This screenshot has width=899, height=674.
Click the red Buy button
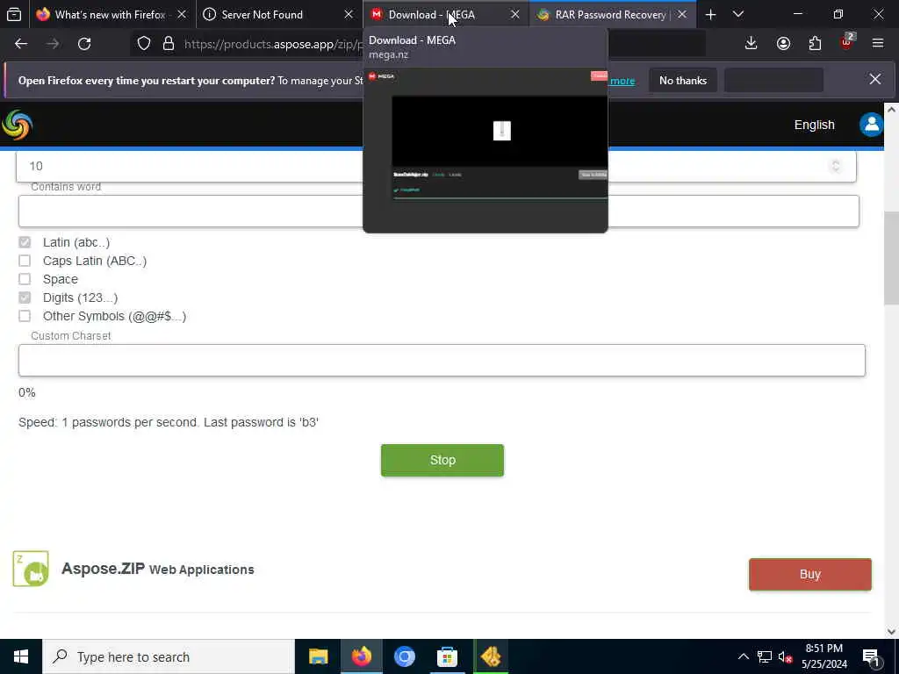[x=810, y=574]
